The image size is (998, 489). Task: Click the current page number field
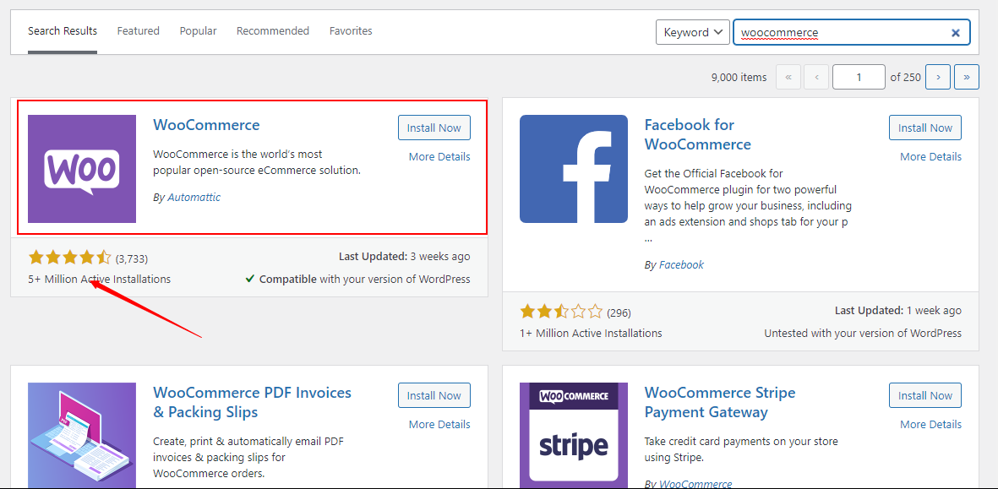point(859,77)
